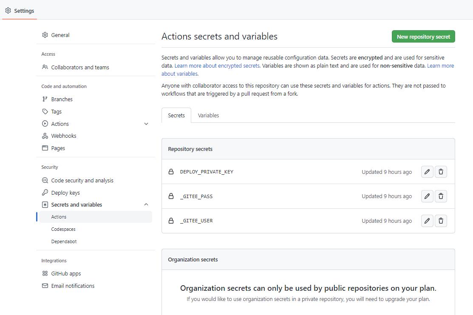Open Email notifications settings

click(x=73, y=286)
